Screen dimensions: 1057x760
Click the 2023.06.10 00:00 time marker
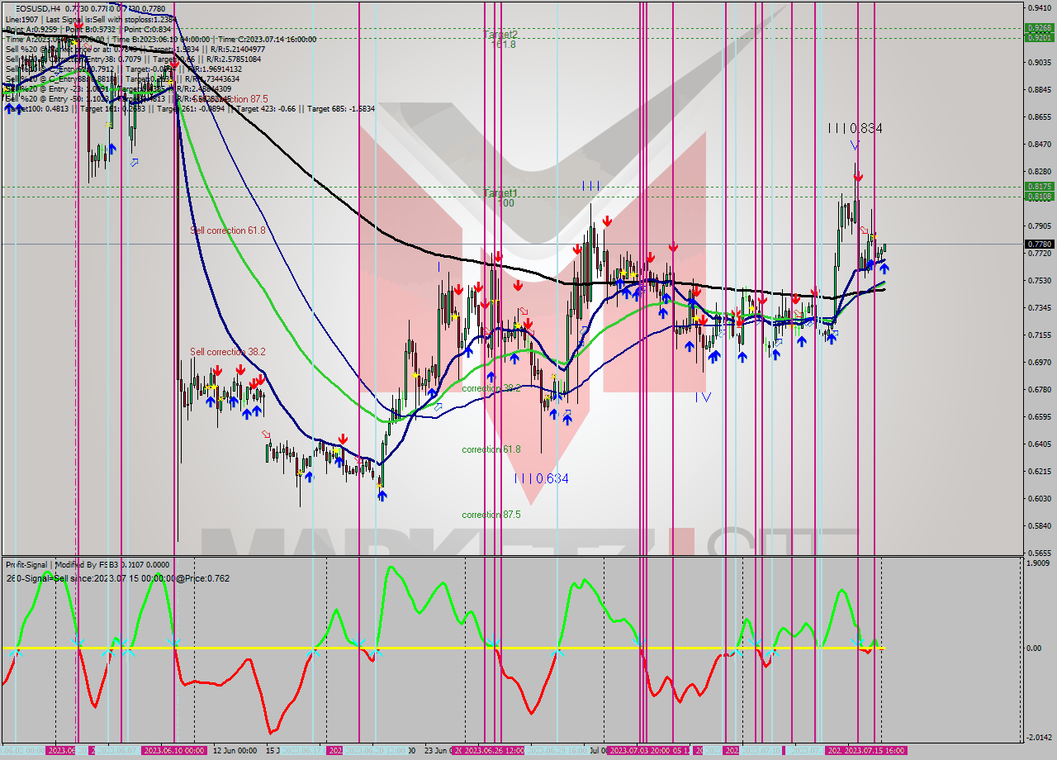click(174, 751)
